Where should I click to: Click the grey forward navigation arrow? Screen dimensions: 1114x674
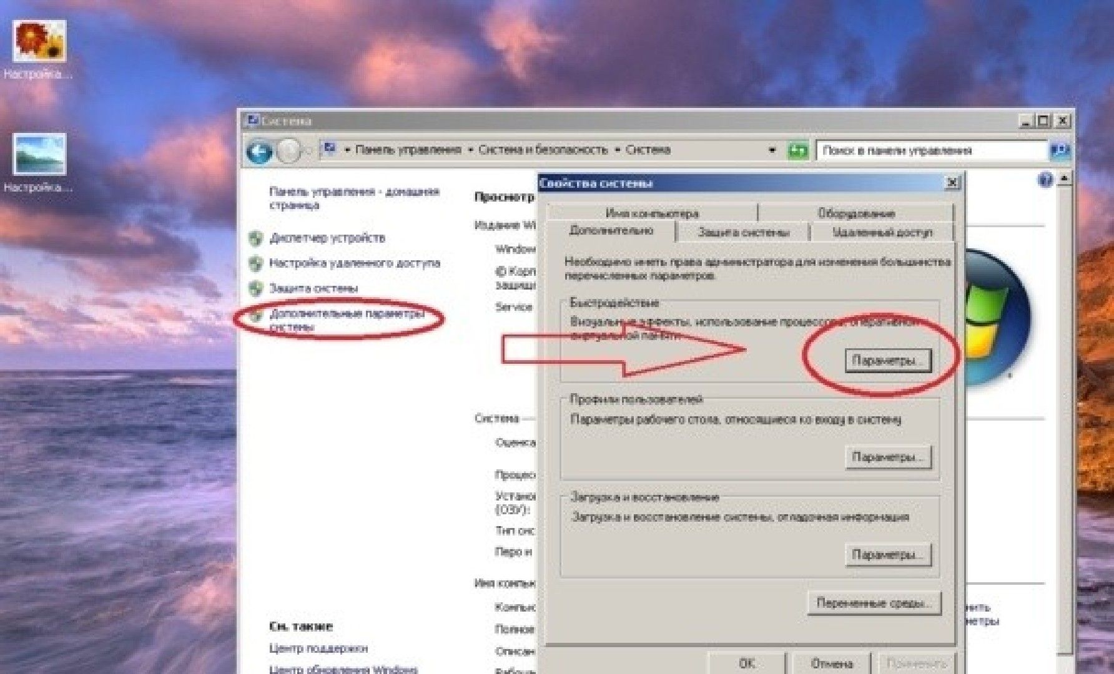coord(288,150)
